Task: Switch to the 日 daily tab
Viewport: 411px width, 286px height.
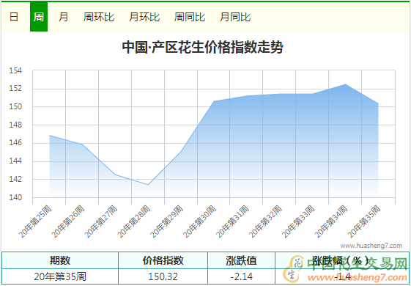Action: coord(14,17)
